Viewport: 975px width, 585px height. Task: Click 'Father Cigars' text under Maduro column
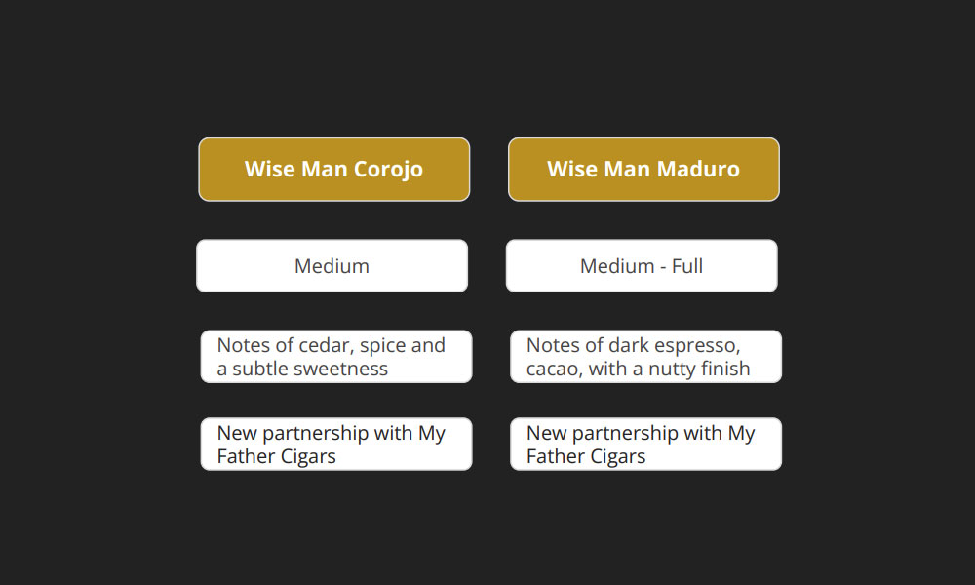coord(586,456)
